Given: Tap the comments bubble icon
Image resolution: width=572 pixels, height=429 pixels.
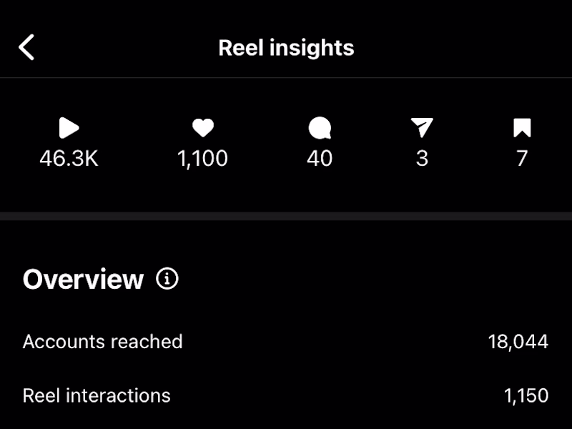Looking at the screenshot, I should point(320,129).
